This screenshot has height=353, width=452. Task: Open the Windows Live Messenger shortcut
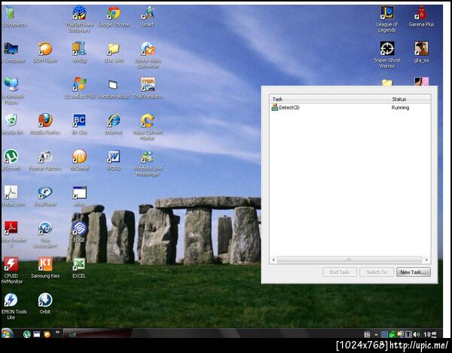point(148,163)
